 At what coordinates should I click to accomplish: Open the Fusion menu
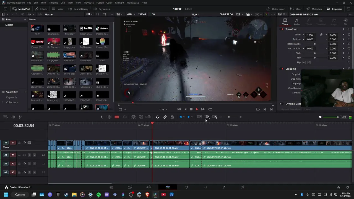pos(100,2)
